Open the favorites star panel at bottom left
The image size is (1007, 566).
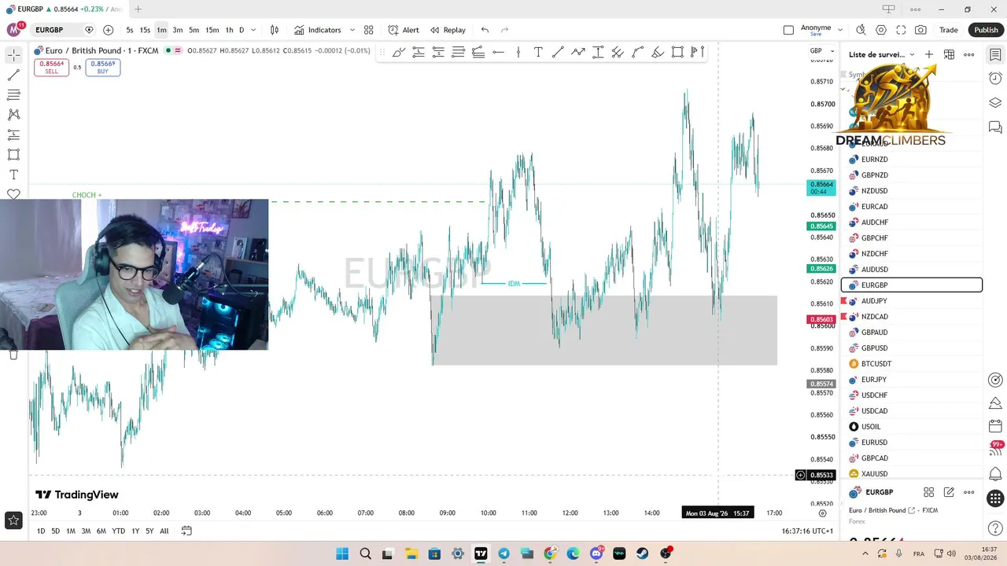point(13,520)
